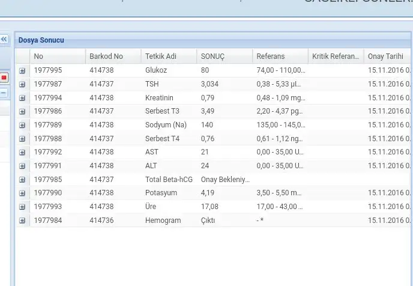Click plus icon beside Total Beta-hCG

coord(22,180)
